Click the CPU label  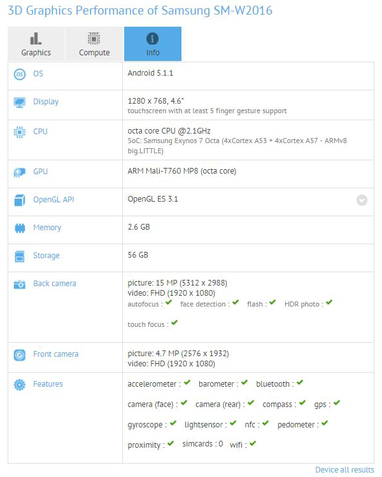pos(41,132)
